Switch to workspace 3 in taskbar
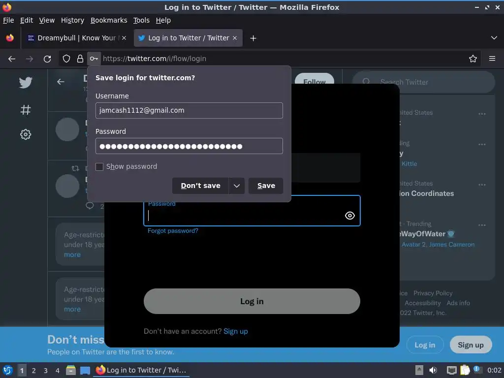The height and width of the screenshot is (378, 504). point(46,371)
